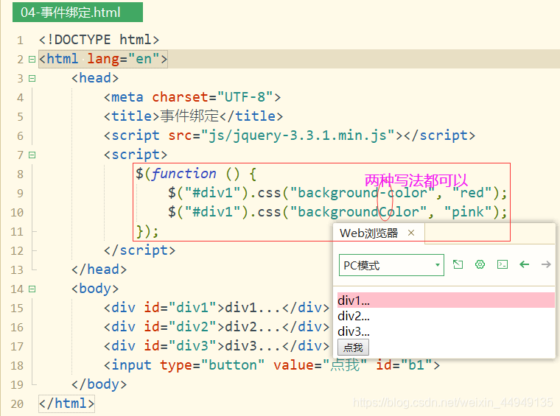Click the div3... text in preview
Screen dimensions: 560x416
pyautogui.click(x=354, y=331)
